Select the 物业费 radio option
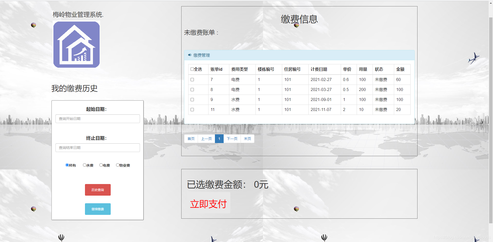 118,165
